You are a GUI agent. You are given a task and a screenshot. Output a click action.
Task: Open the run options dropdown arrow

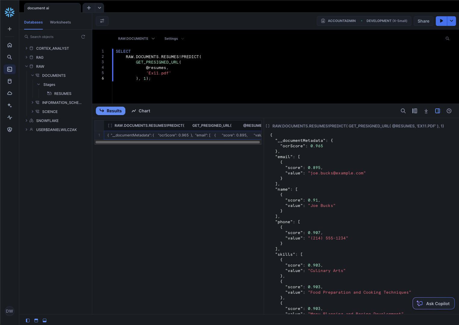click(x=451, y=21)
